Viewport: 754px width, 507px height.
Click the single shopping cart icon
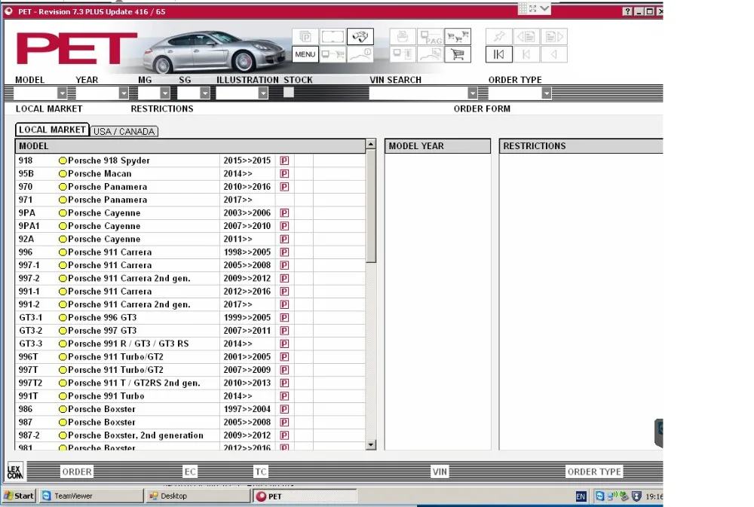458,54
